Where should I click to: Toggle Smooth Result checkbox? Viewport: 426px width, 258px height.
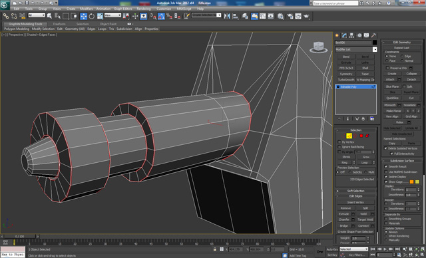386,166
